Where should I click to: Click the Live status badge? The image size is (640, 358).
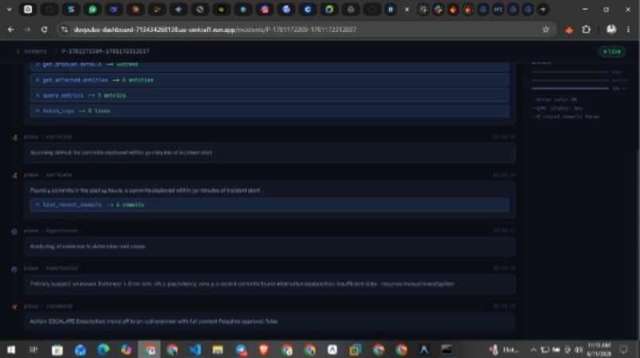(x=612, y=52)
